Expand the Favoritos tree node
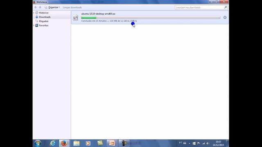262x147 pixels. tap(34, 25)
